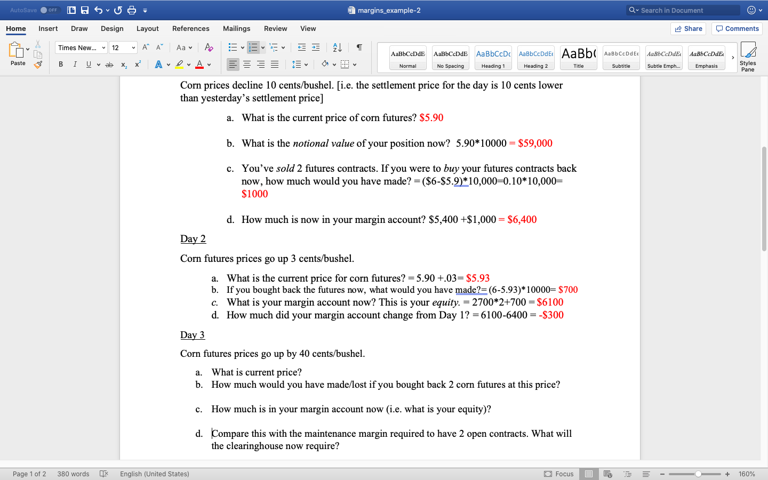Toggle bold formatting
The height and width of the screenshot is (480, 768).
point(61,64)
